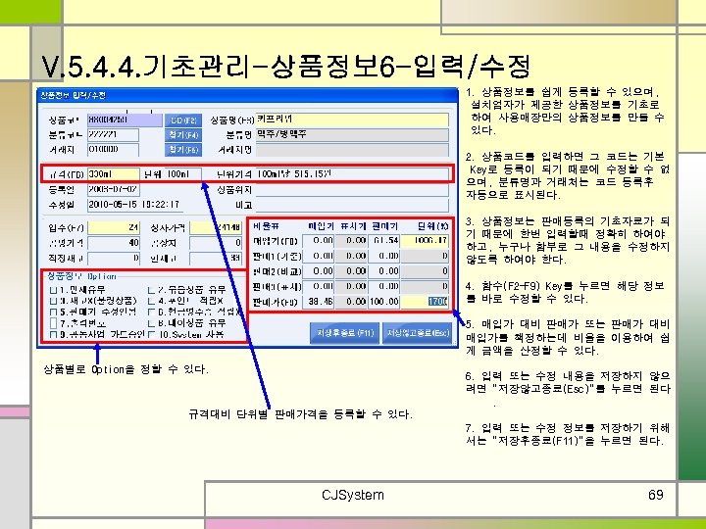
Task: Click the empty 비고 remarks field
Action: tap(353, 205)
